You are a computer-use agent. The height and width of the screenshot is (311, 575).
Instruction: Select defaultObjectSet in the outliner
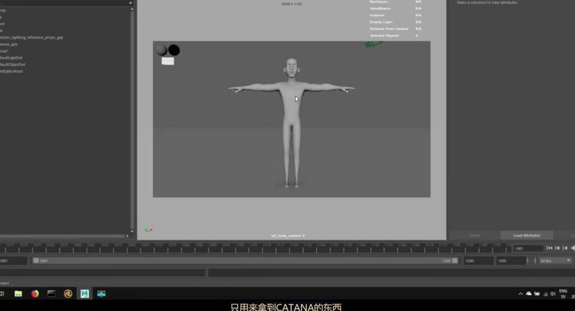[13, 65]
